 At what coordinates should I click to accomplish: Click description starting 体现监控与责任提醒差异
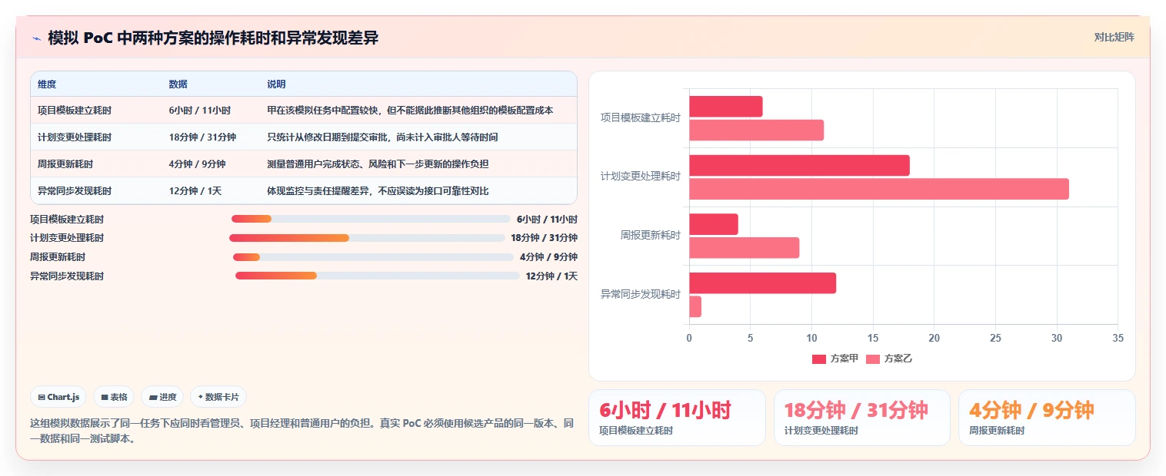point(378,191)
